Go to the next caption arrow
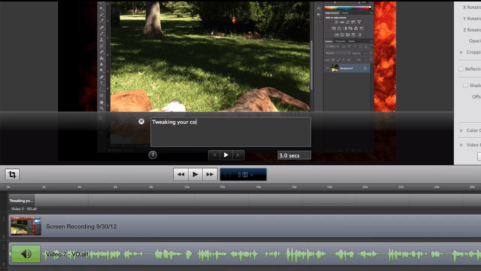 click(x=238, y=155)
